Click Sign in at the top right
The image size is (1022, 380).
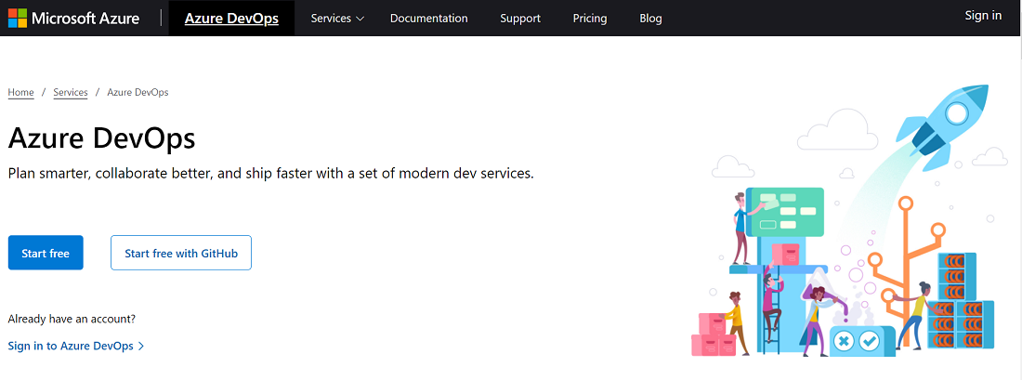(983, 15)
